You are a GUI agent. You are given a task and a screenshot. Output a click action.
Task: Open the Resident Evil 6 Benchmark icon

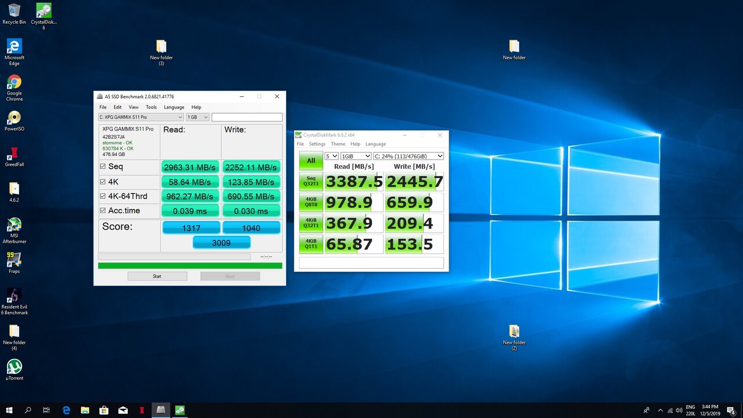click(14, 296)
